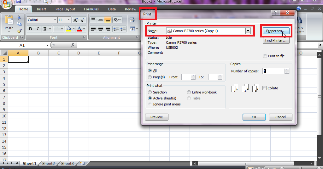Click the Print dialog help question mark

276,13
